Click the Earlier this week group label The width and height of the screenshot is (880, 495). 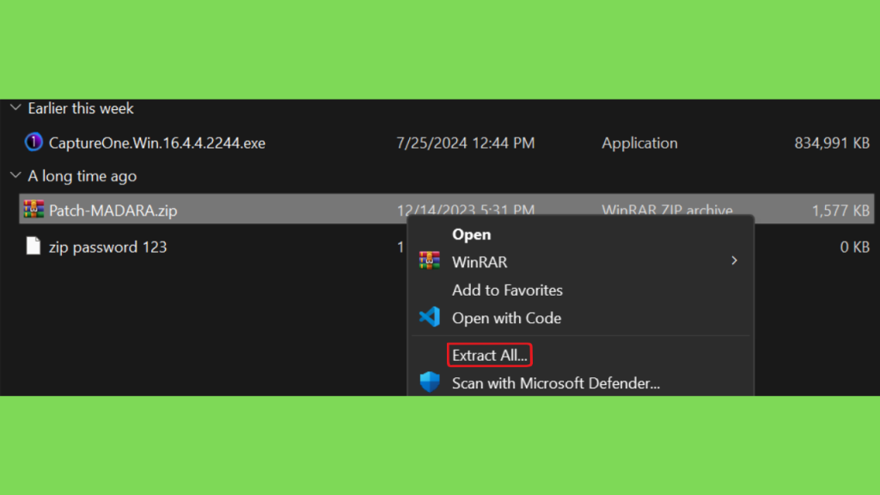pyautogui.click(x=81, y=108)
